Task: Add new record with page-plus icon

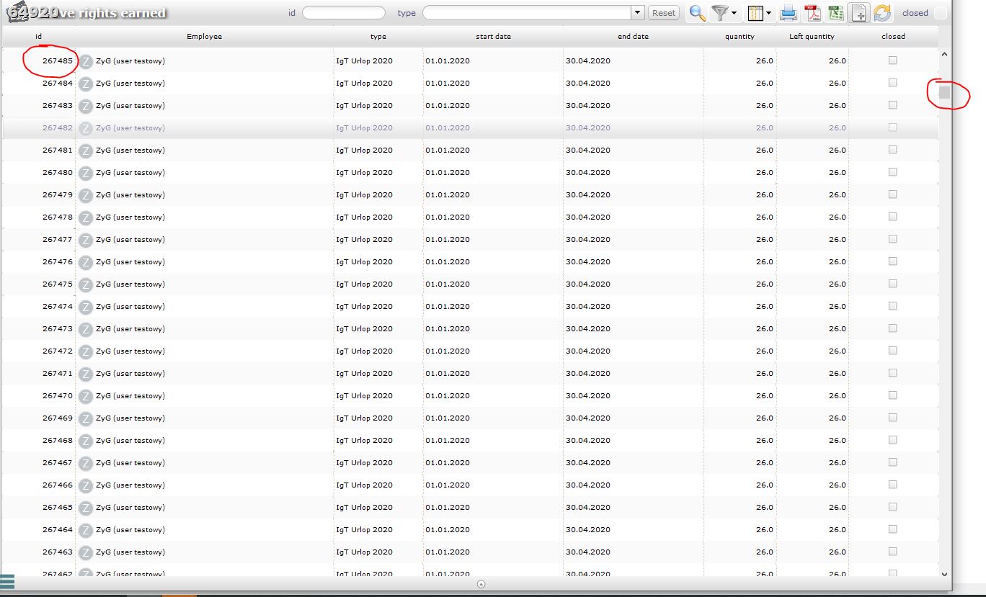Action: click(x=859, y=13)
